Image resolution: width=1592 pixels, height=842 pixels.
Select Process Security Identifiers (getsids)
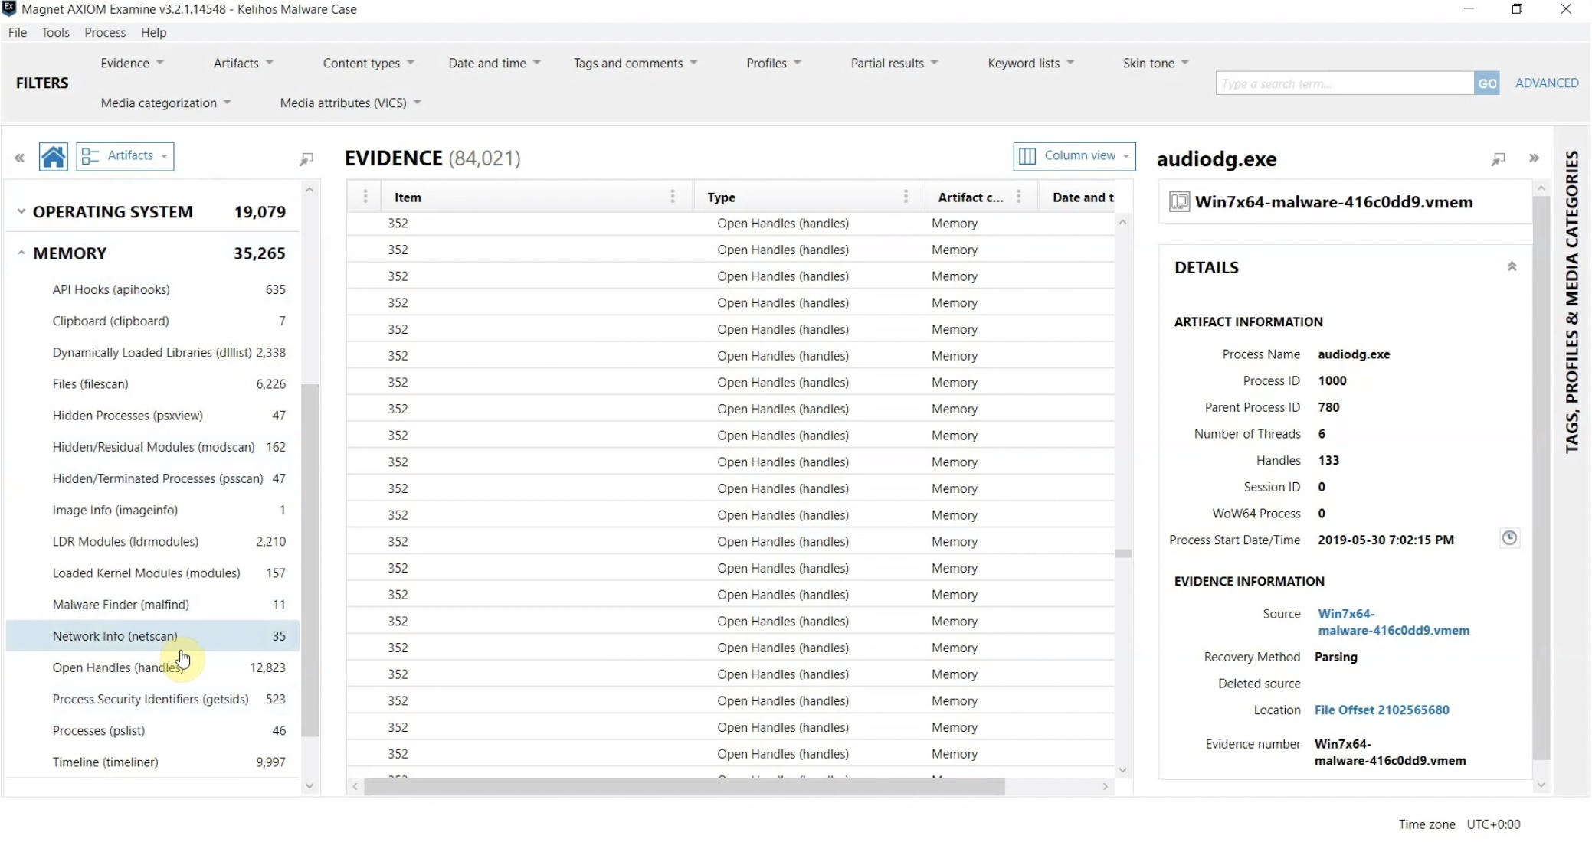pos(152,699)
